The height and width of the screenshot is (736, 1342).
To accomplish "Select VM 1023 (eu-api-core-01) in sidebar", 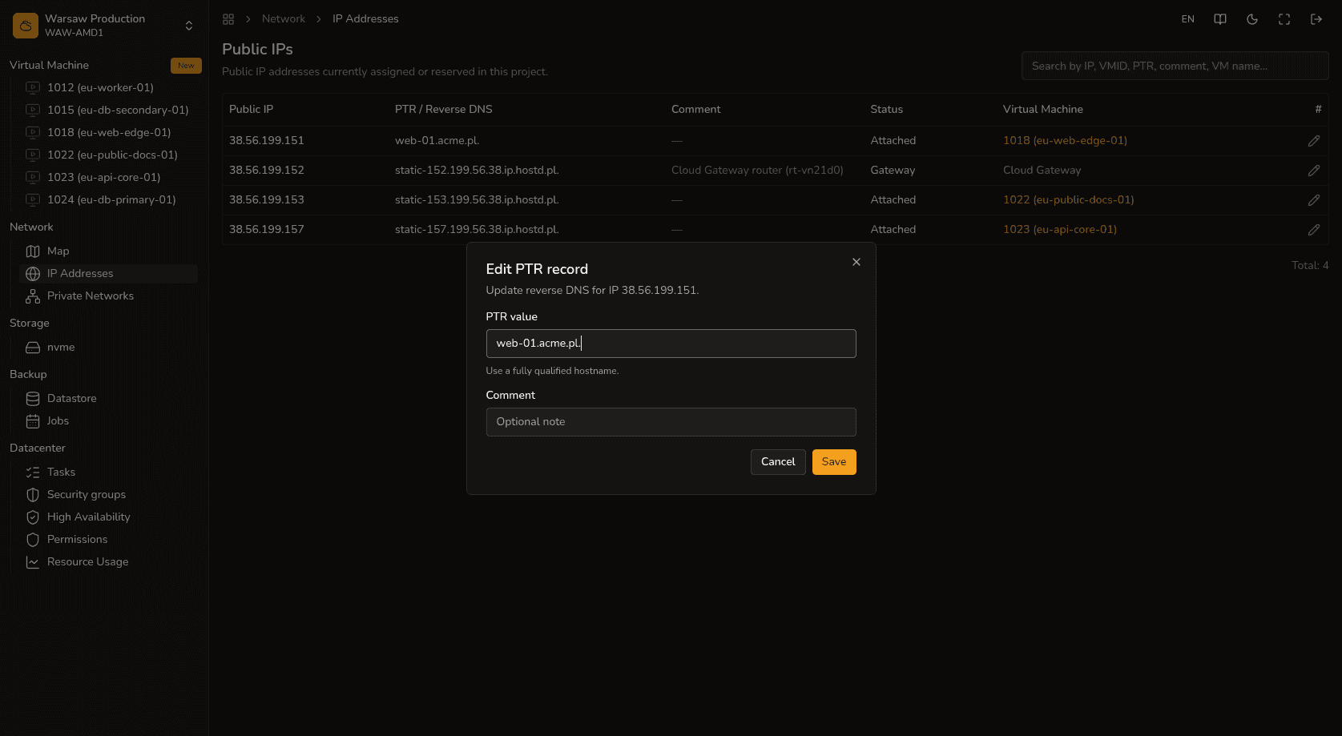I will [103, 178].
